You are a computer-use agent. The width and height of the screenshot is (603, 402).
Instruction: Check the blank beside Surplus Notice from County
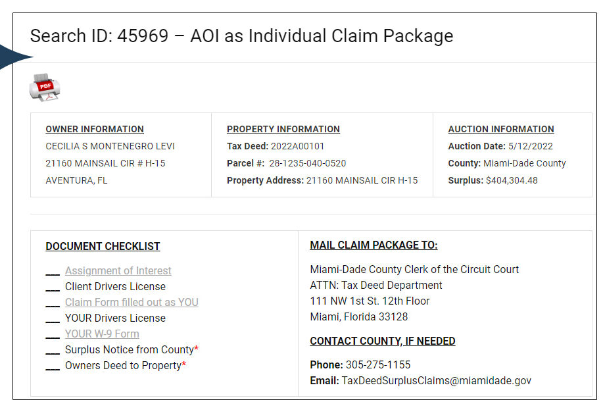point(53,351)
